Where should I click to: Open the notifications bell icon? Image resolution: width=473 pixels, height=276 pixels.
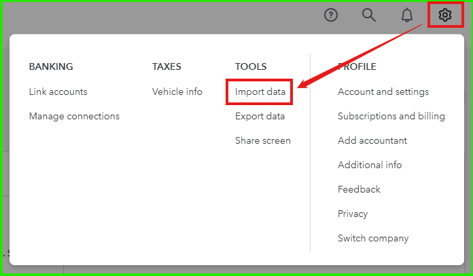coord(407,15)
